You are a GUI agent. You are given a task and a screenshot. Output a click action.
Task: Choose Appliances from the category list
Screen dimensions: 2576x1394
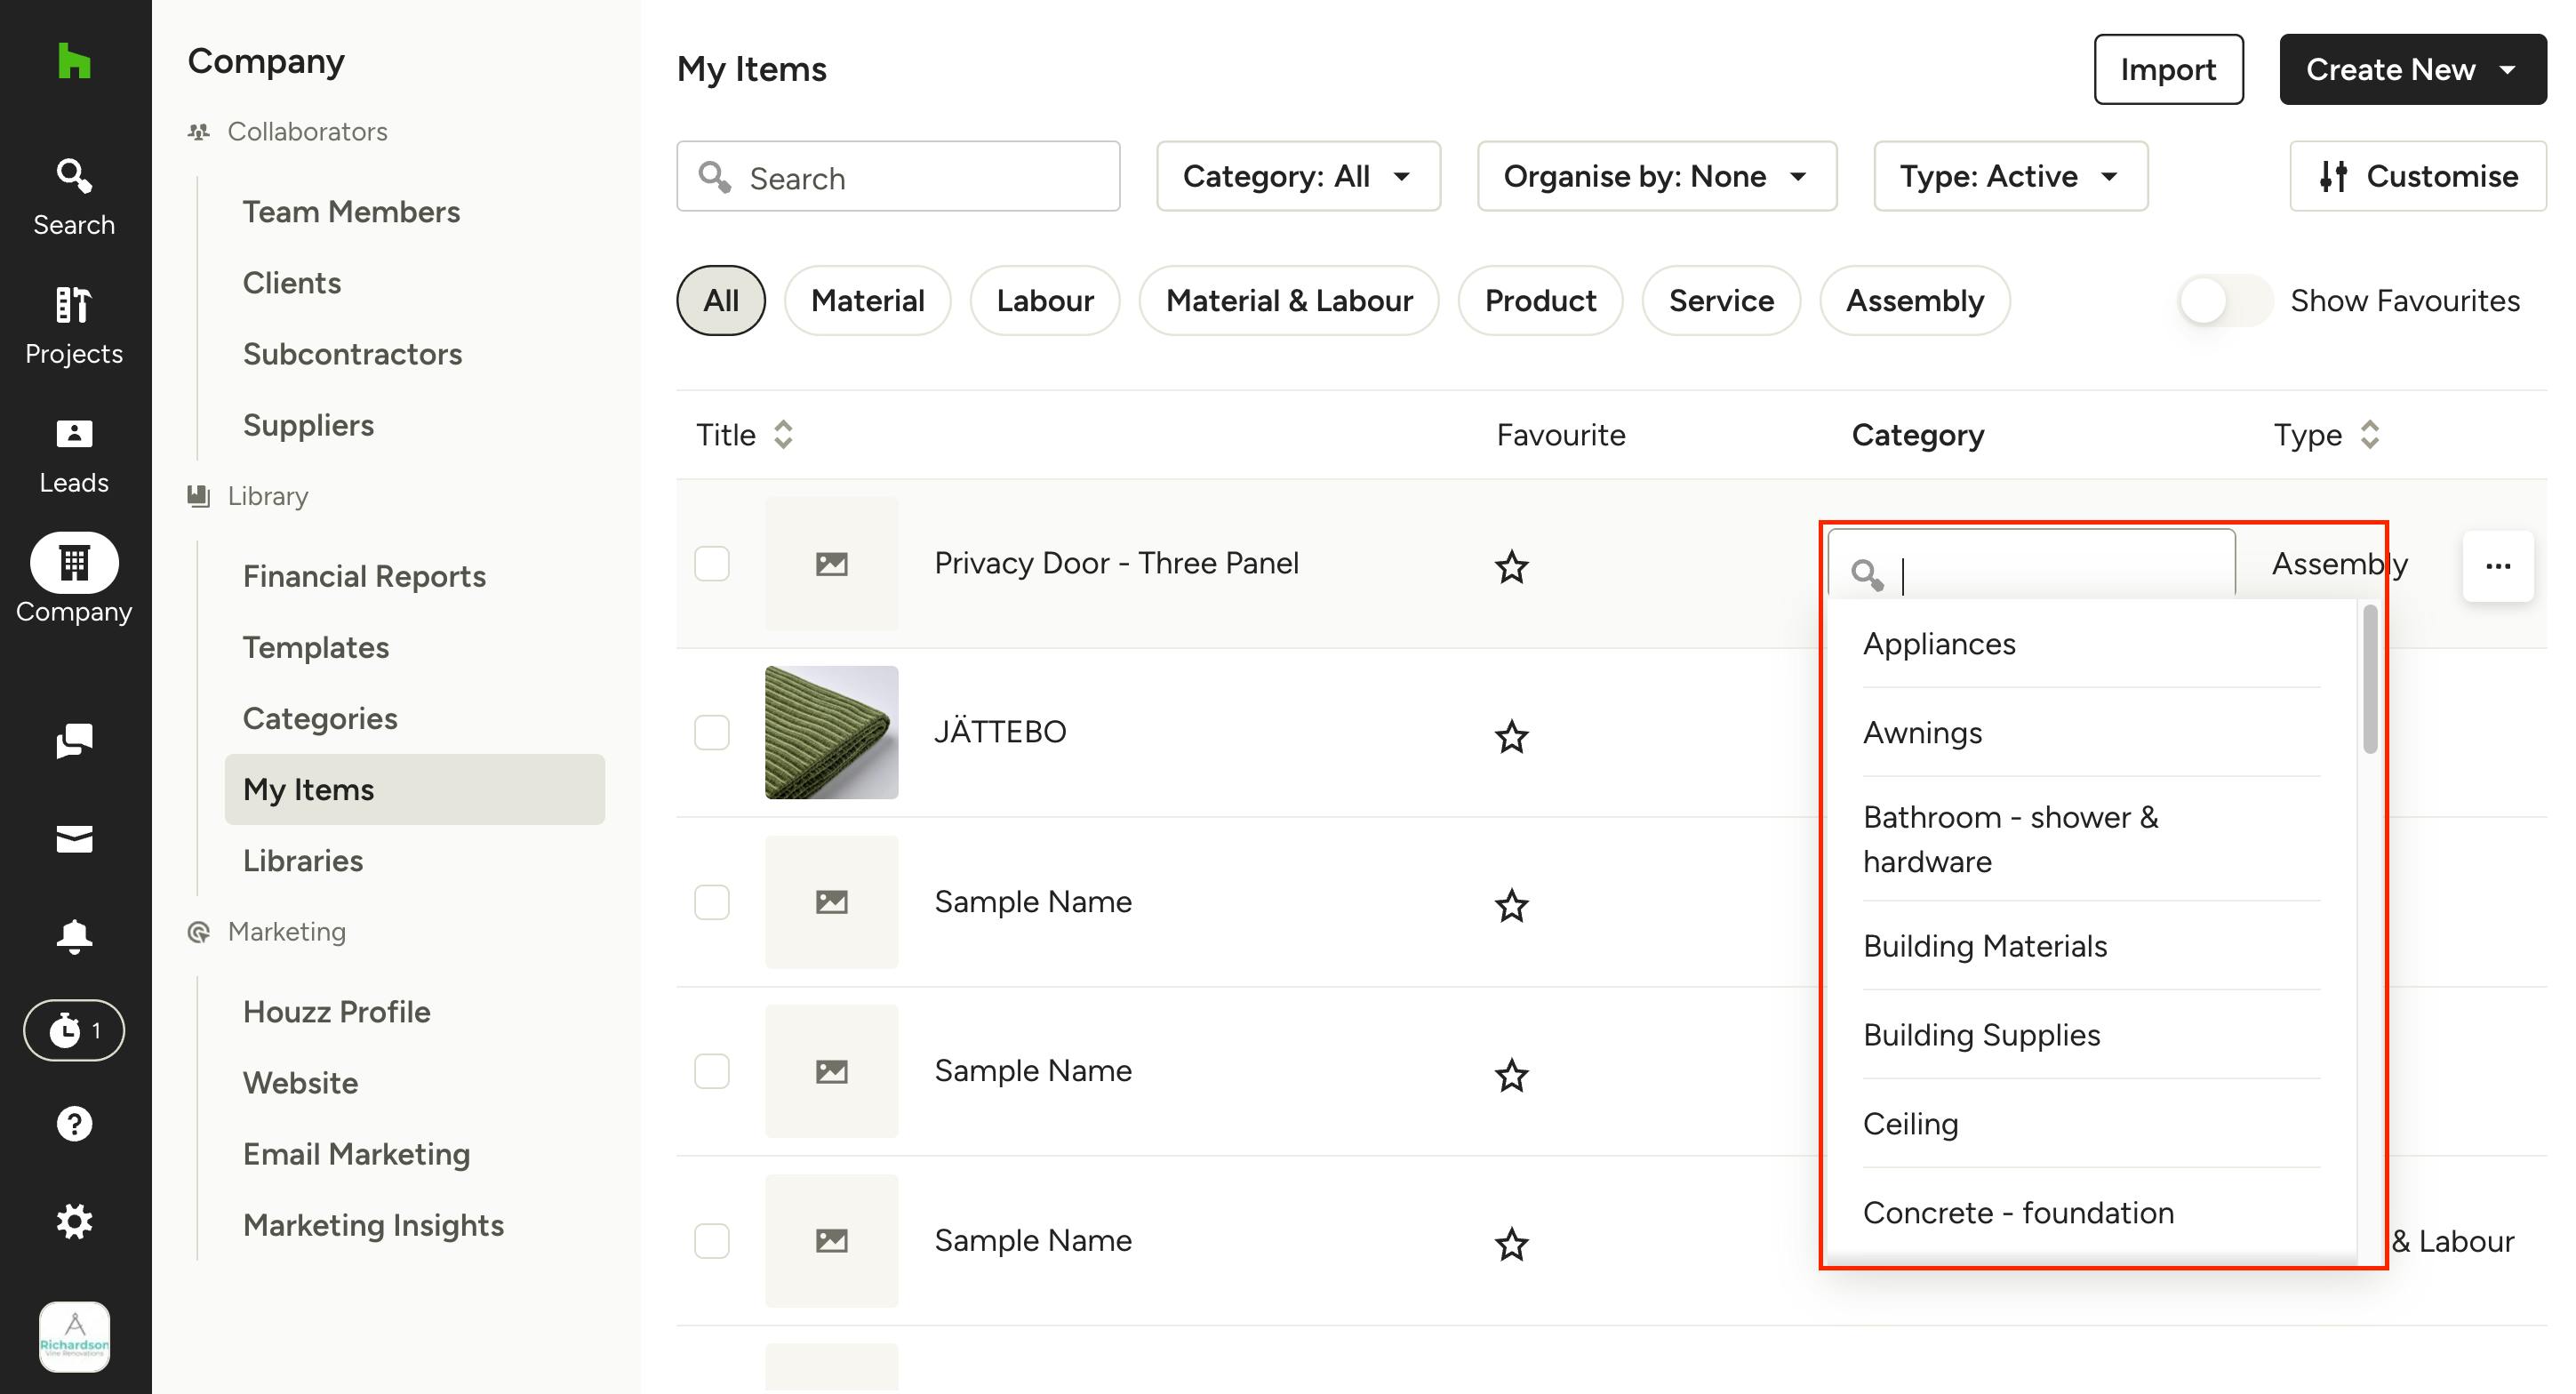[2090, 644]
